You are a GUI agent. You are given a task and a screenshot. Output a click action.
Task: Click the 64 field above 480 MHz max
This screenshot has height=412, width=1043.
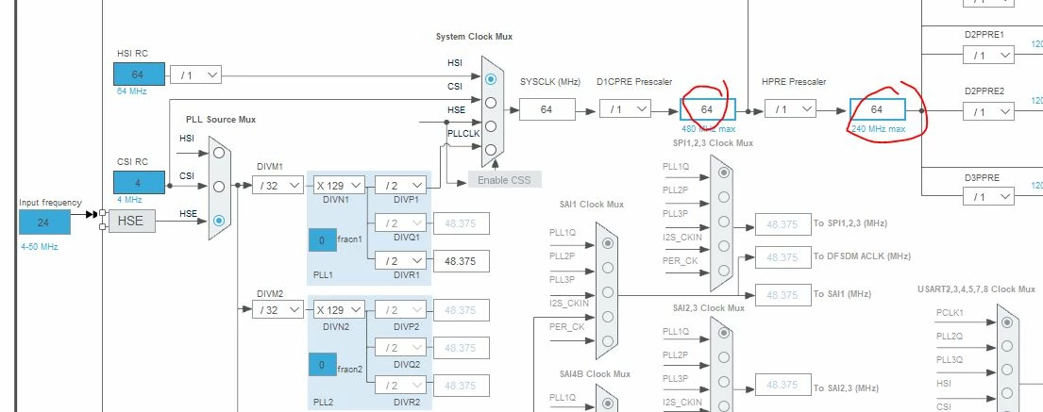click(708, 109)
